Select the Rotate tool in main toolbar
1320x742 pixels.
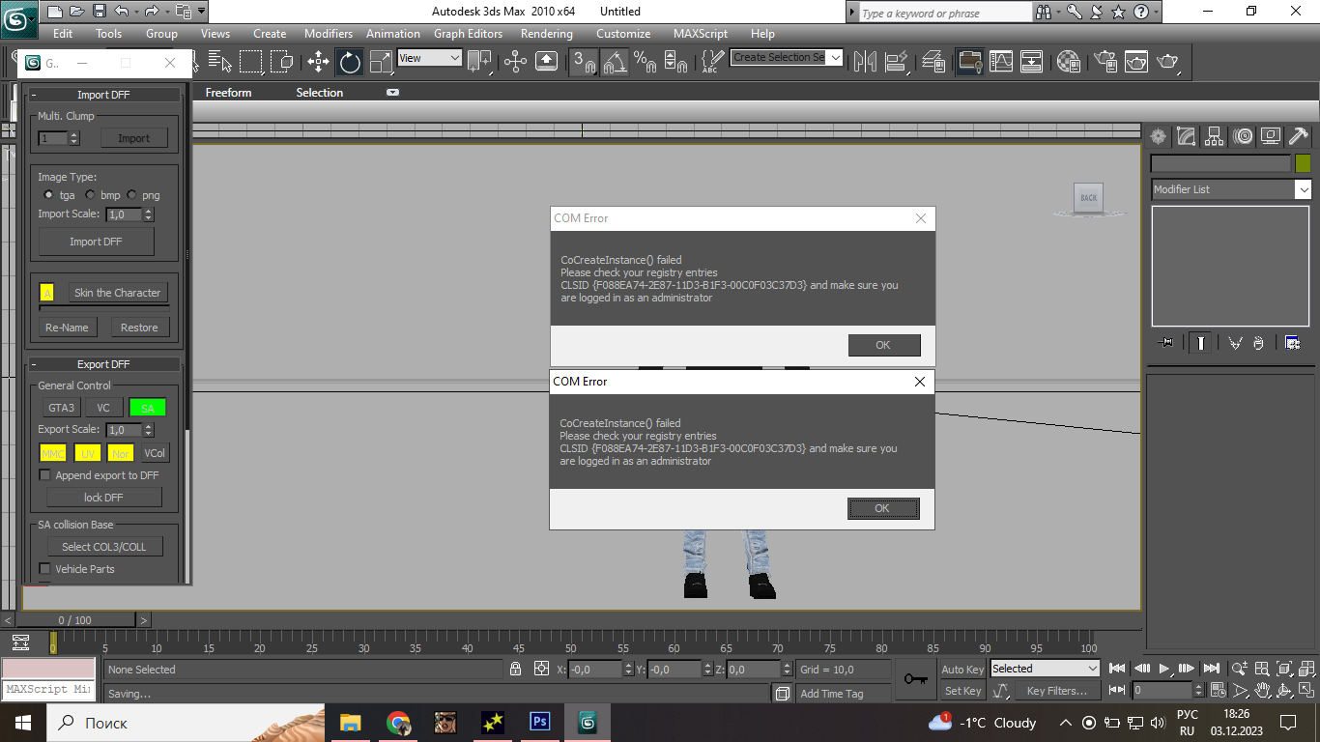point(350,62)
